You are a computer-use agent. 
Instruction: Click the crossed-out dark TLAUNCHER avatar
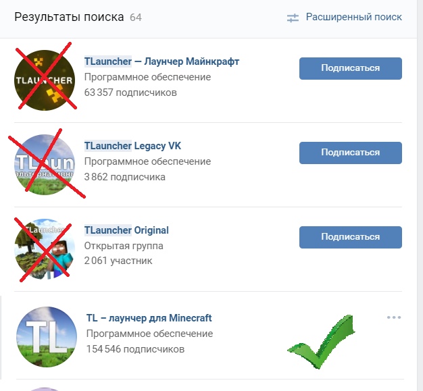click(45, 80)
